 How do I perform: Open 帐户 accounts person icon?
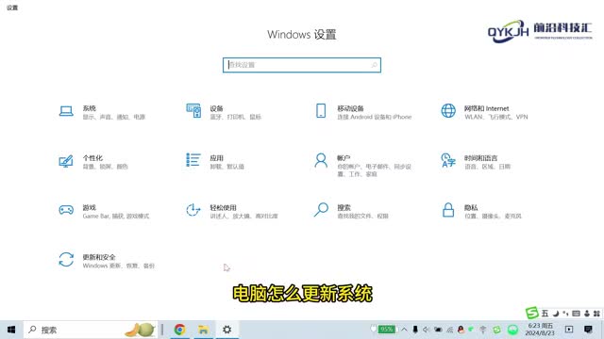point(321,160)
